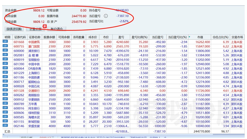Open detail icon for 002081 row
This screenshot has width=247, height=139.
(5, 55)
